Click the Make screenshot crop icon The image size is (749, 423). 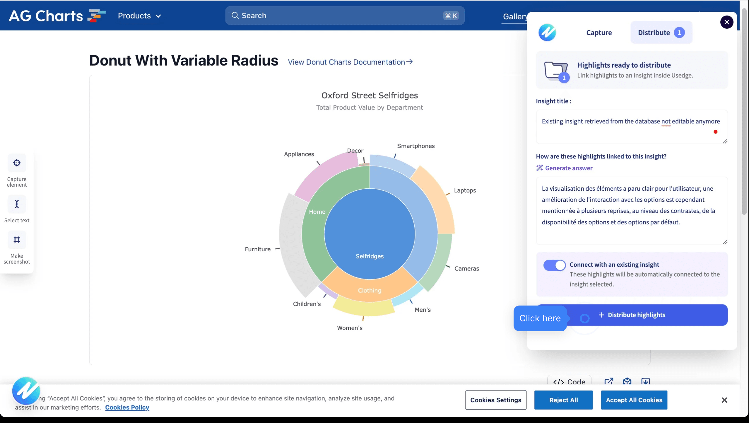pos(17,240)
